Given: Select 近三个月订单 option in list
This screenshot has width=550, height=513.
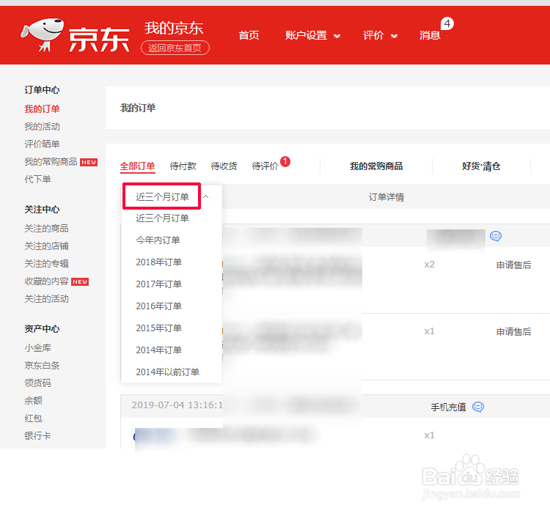Looking at the screenshot, I should point(162,218).
